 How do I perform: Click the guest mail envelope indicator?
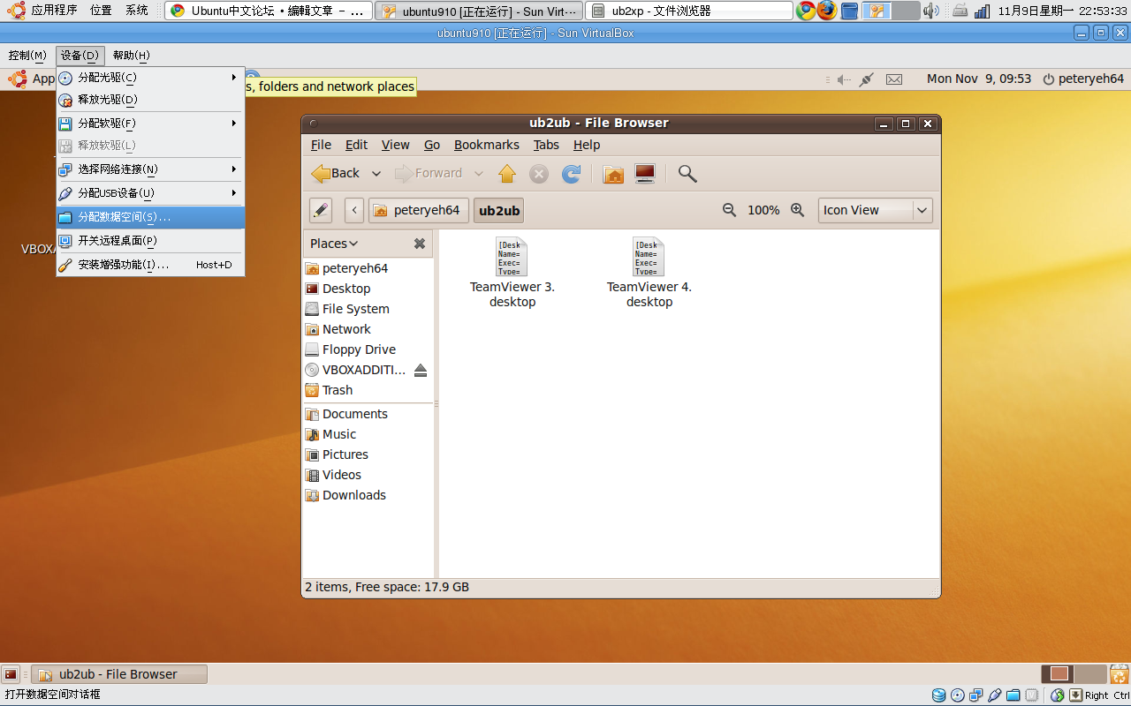(x=894, y=79)
